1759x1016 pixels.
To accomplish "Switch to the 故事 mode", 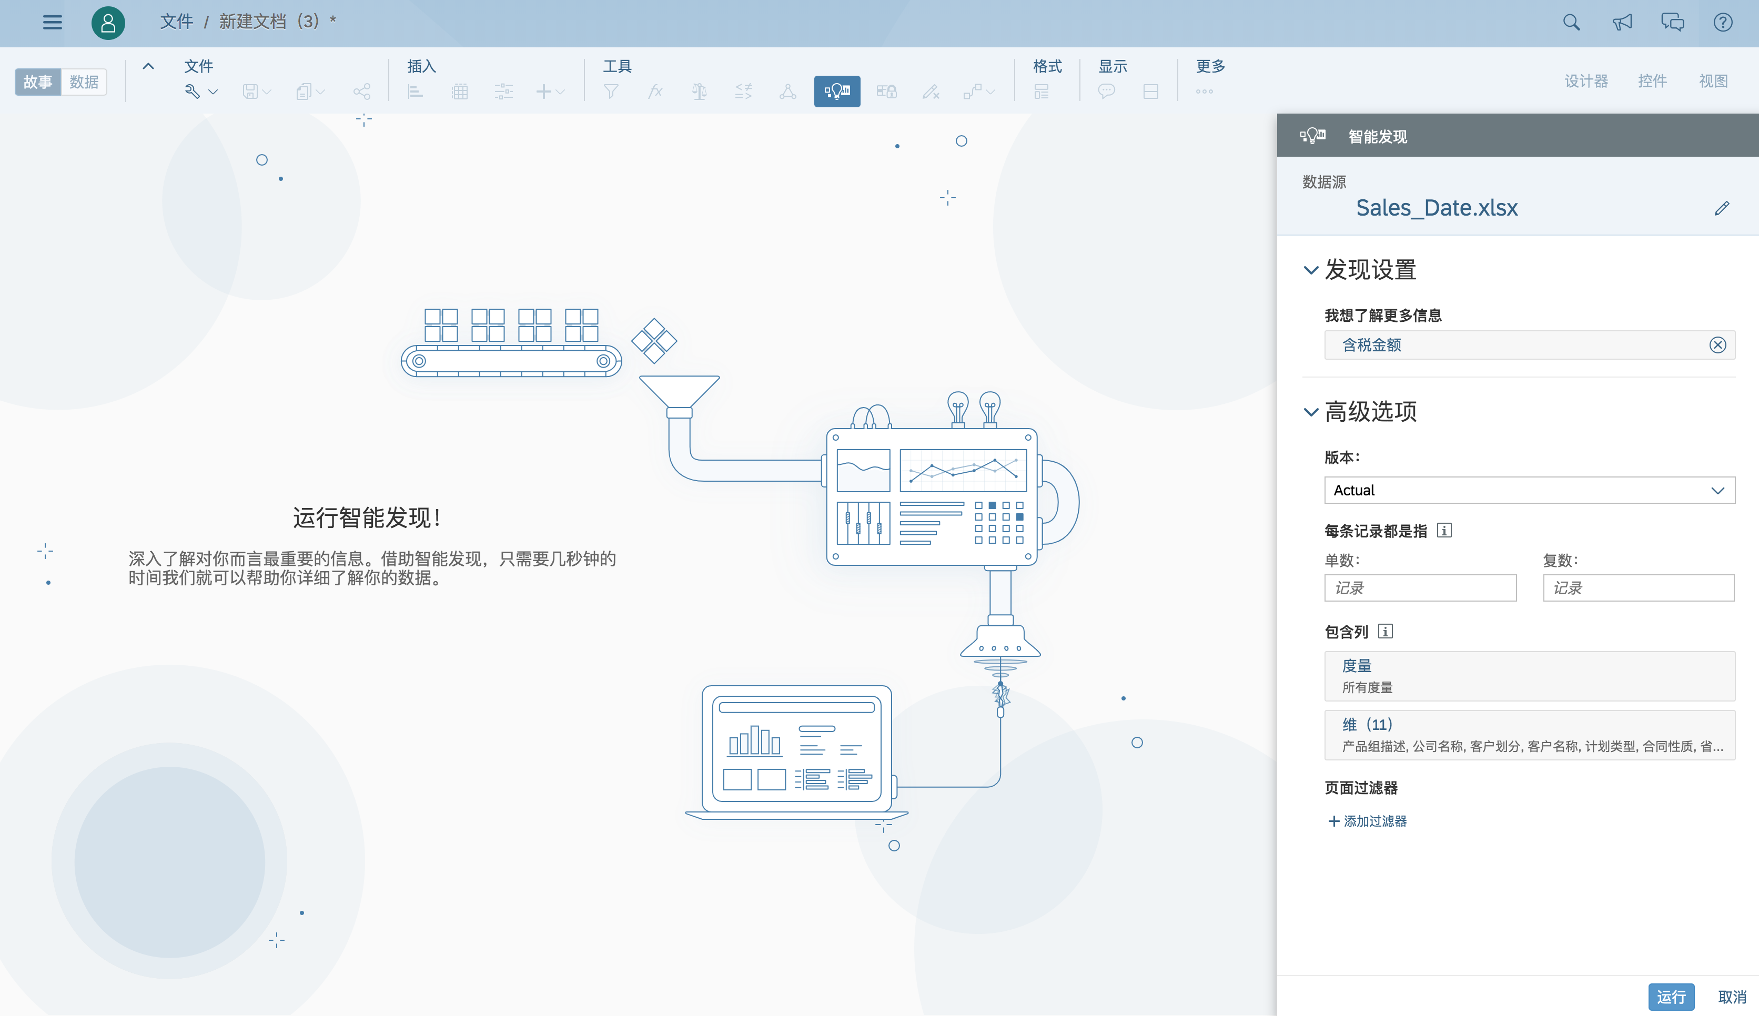I will [38, 83].
